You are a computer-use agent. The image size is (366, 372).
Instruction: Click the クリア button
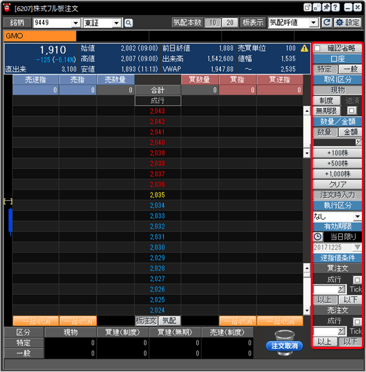click(337, 184)
